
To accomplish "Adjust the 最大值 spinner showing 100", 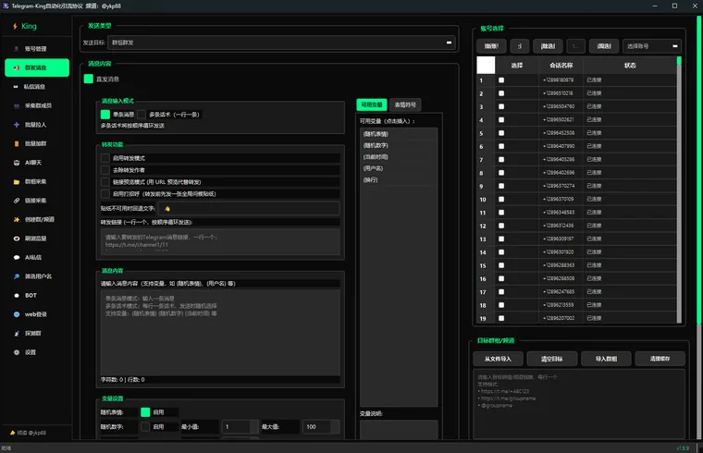I will pyautogui.click(x=321, y=426).
